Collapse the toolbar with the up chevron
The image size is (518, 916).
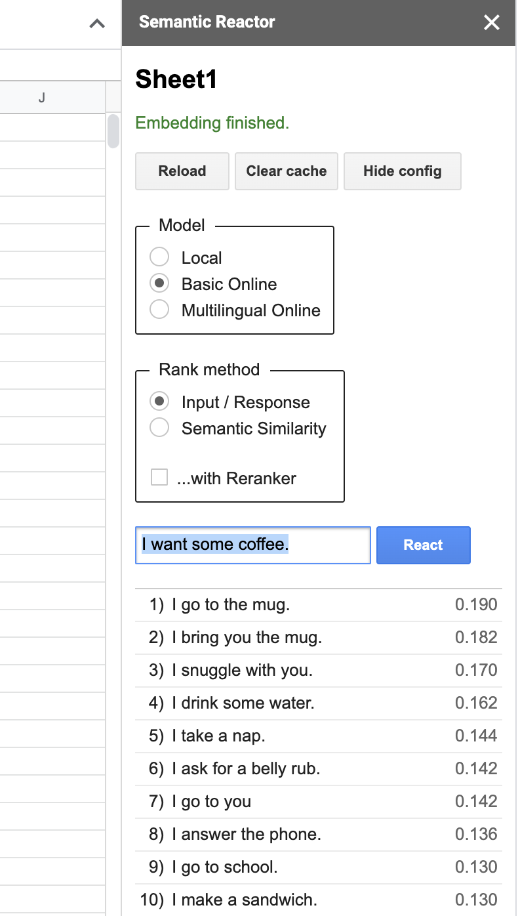pos(97,24)
